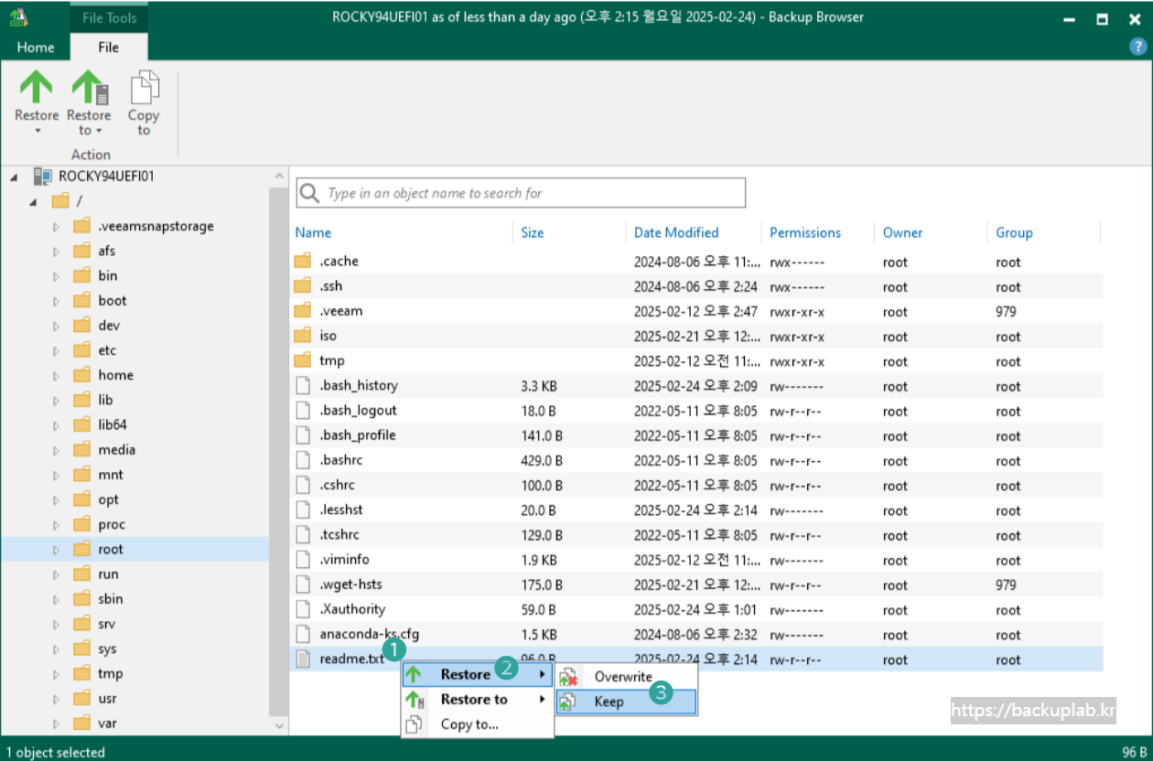Click the .veeam folder icon in list
This screenshot has width=1153, height=761.
(303, 311)
